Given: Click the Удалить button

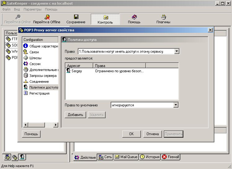Looking at the screenshot, I should tap(97, 115).
